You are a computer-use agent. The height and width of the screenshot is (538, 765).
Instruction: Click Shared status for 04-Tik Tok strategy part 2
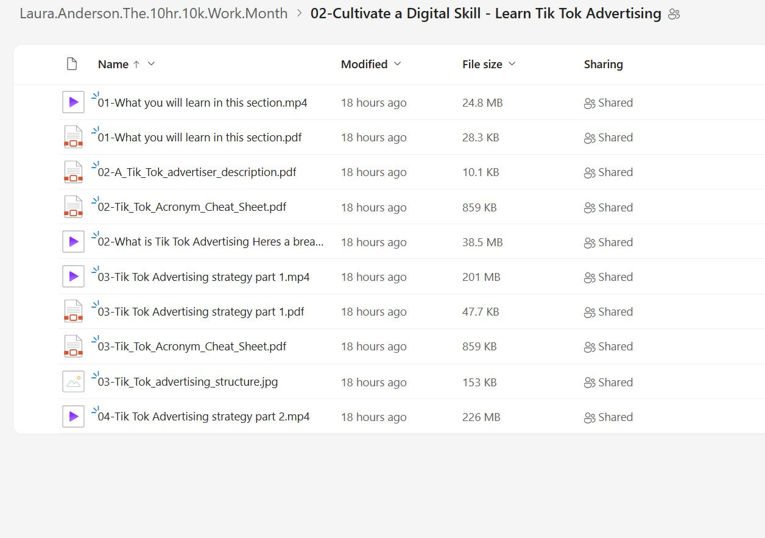[x=608, y=417]
